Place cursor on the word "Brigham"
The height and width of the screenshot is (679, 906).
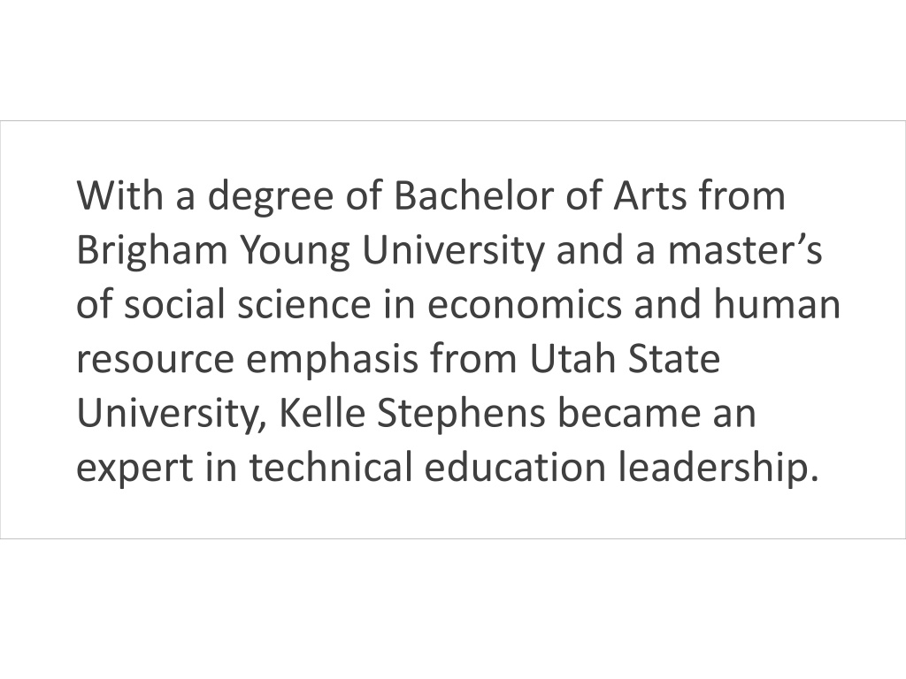[152, 252]
